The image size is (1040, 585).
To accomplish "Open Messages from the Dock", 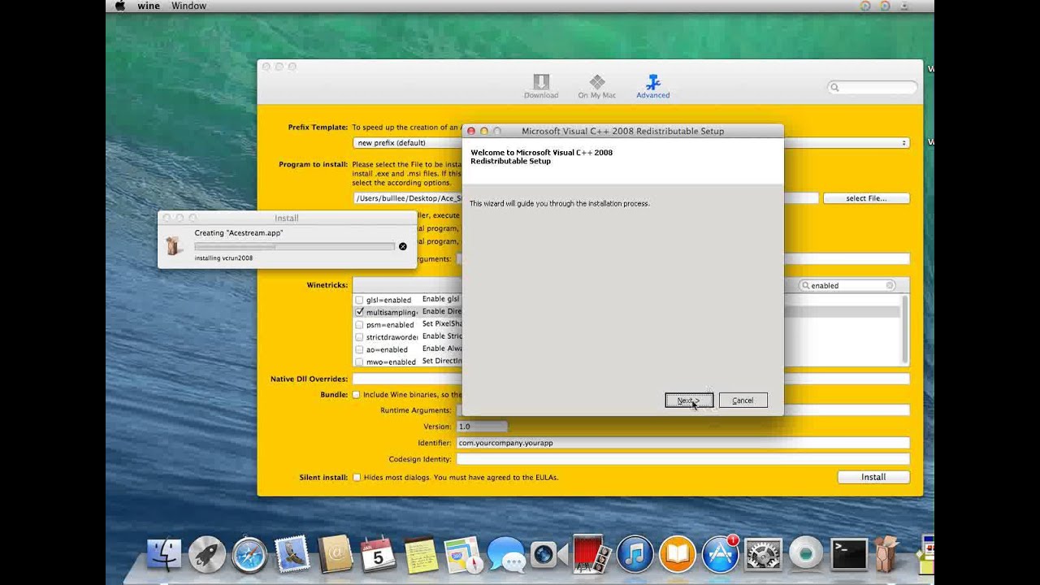I will click(x=506, y=555).
